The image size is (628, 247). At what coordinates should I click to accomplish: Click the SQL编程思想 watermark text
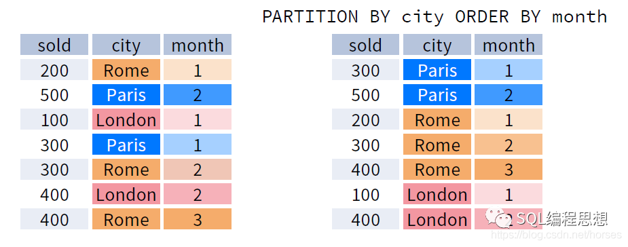[x=562, y=218]
